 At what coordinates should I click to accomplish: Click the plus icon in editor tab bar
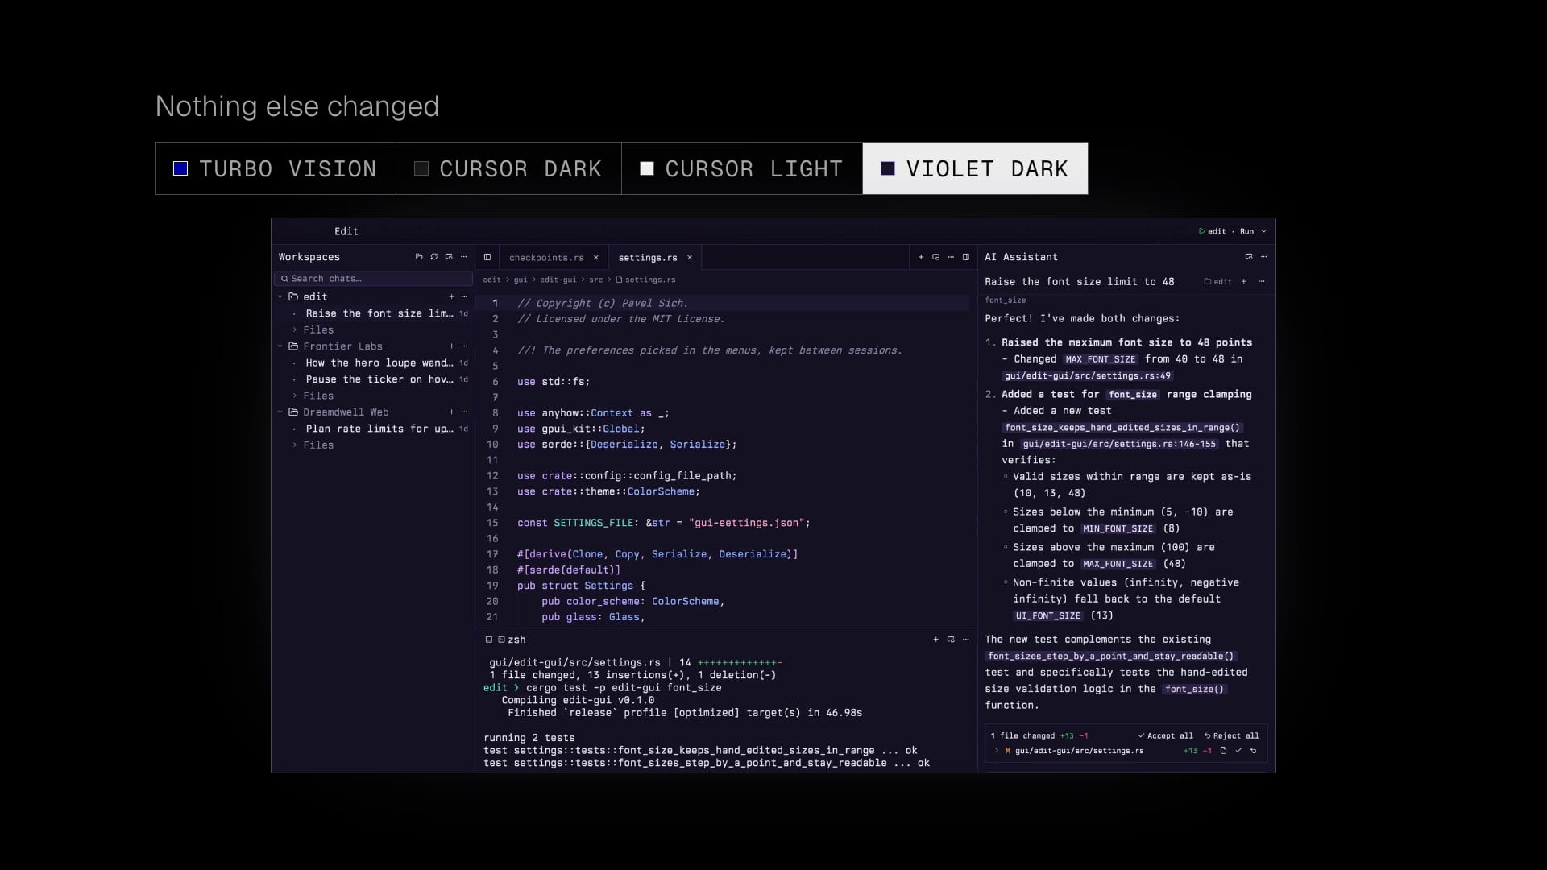point(921,258)
